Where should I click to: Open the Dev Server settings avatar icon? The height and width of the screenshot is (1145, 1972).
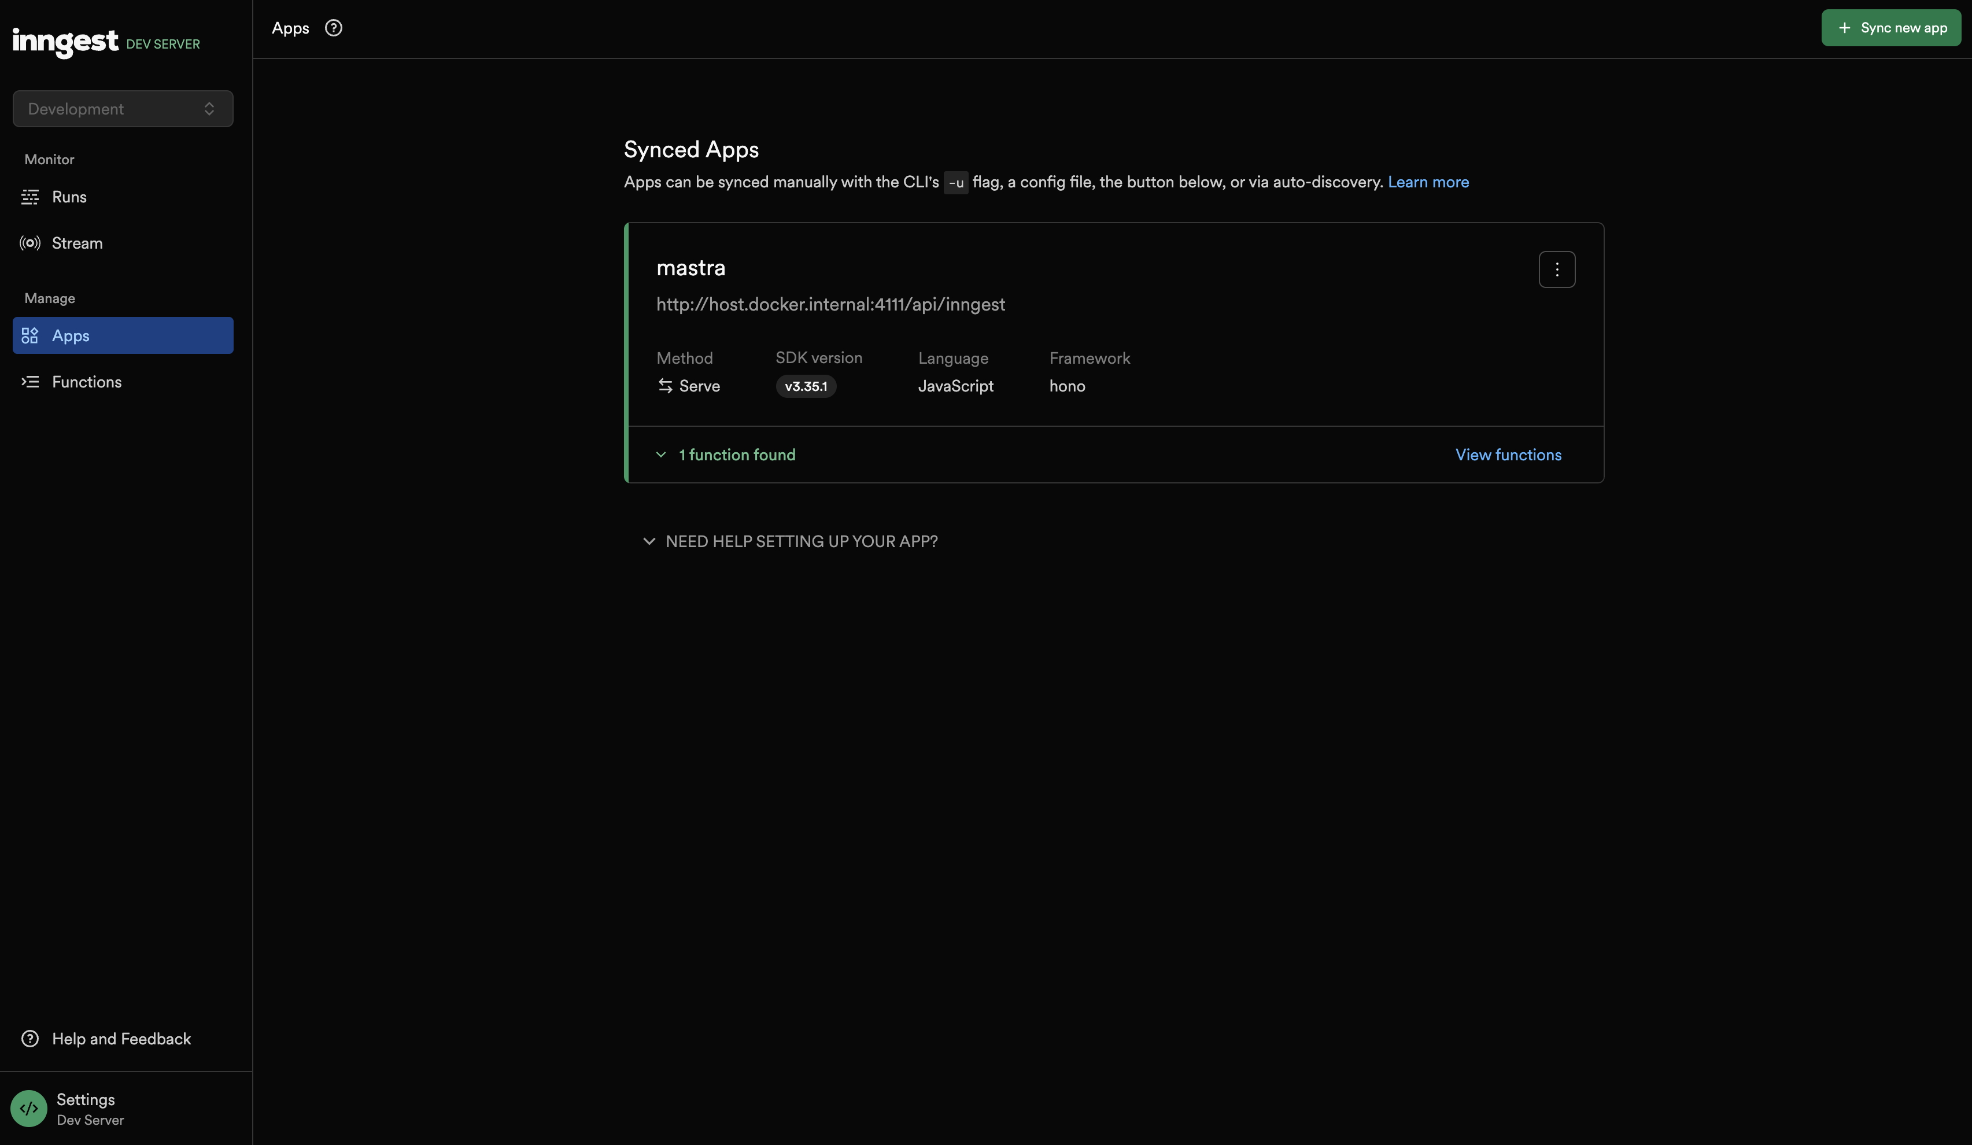point(29,1109)
